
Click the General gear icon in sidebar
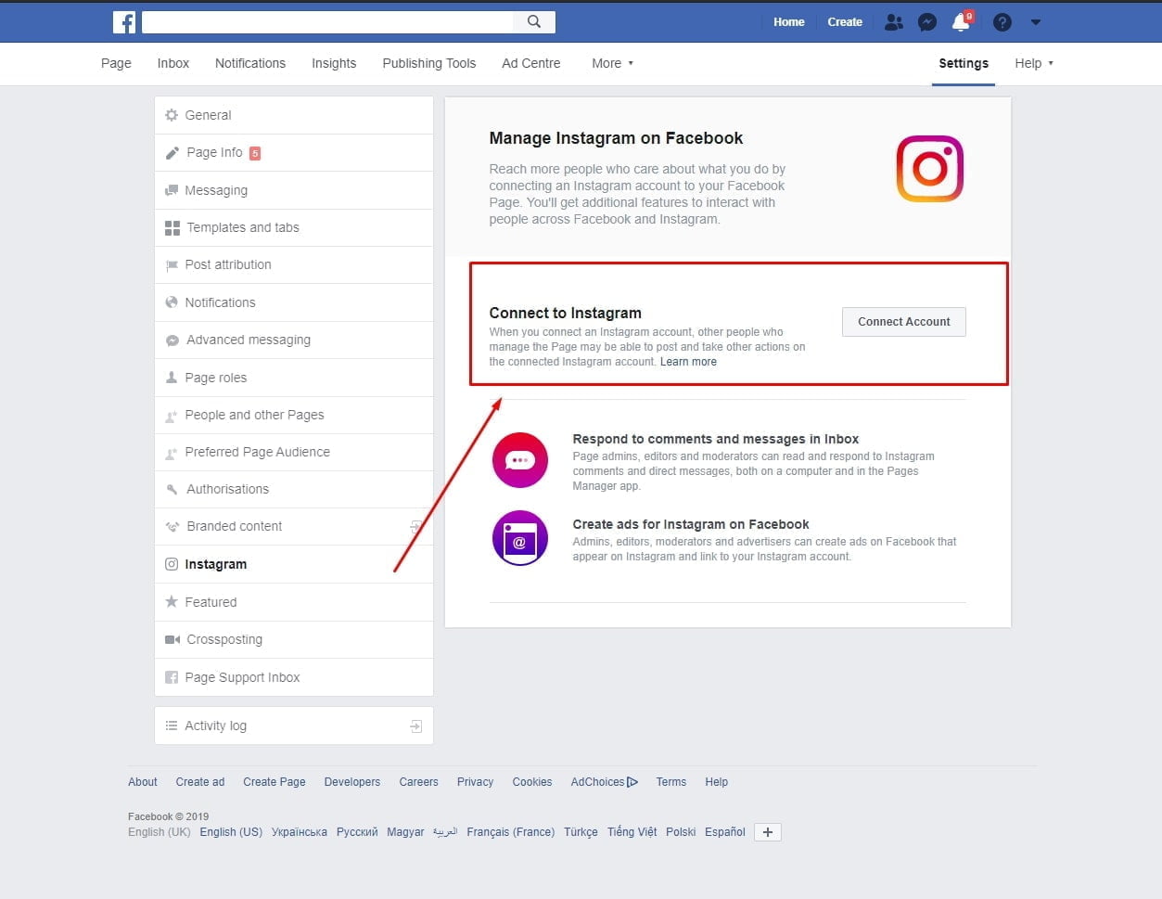coord(172,115)
